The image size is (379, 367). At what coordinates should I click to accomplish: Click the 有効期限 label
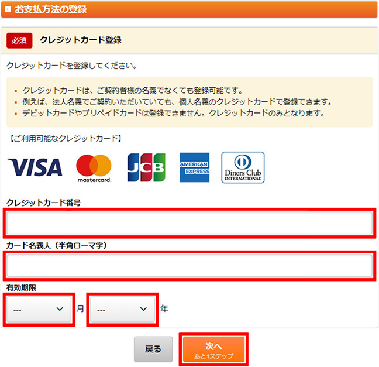[21, 287]
